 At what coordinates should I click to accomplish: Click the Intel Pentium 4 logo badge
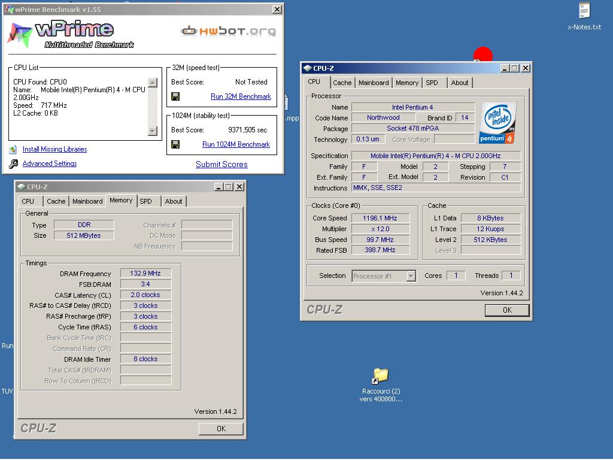coord(497,123)
